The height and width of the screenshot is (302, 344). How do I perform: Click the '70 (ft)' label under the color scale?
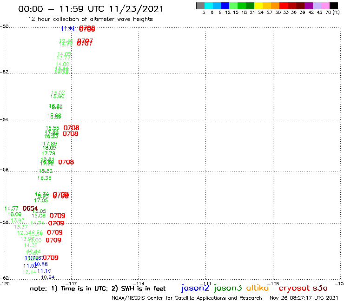click(332, 13)
